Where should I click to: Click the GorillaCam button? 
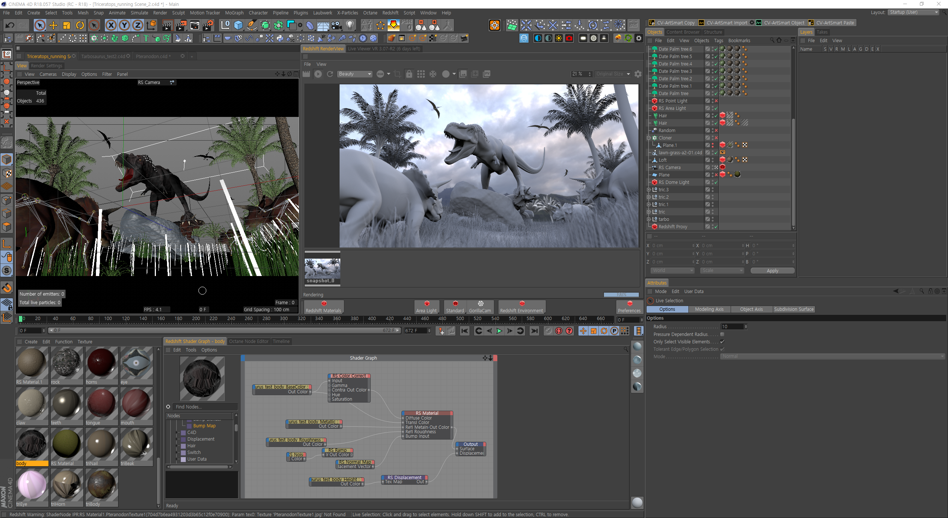(480, 307)
